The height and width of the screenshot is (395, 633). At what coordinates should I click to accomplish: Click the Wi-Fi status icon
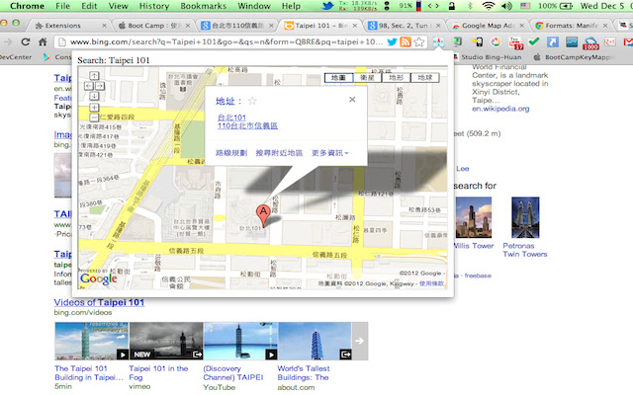tap(489, 6)
